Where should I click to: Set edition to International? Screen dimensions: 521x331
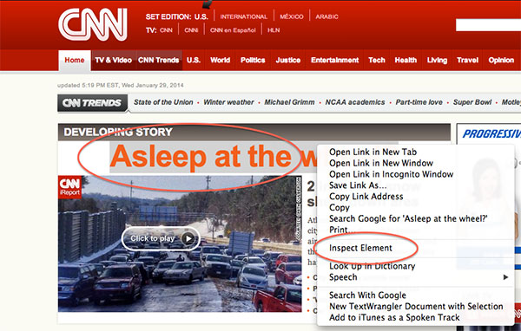(243, 16)
